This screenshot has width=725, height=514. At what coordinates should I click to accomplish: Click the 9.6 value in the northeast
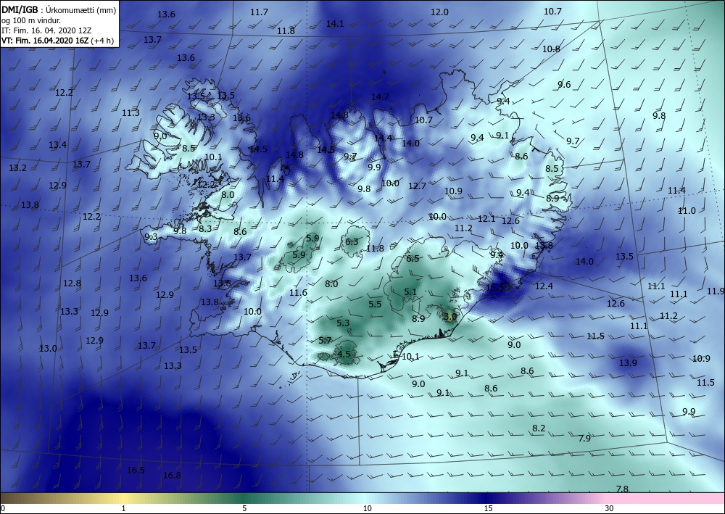(564, 85)
